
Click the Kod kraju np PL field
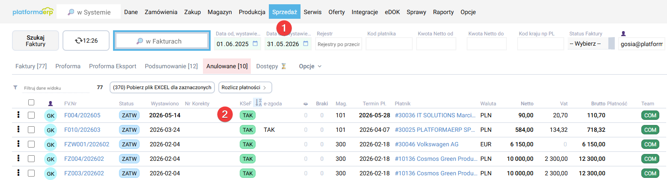click(x=540, y=44)
